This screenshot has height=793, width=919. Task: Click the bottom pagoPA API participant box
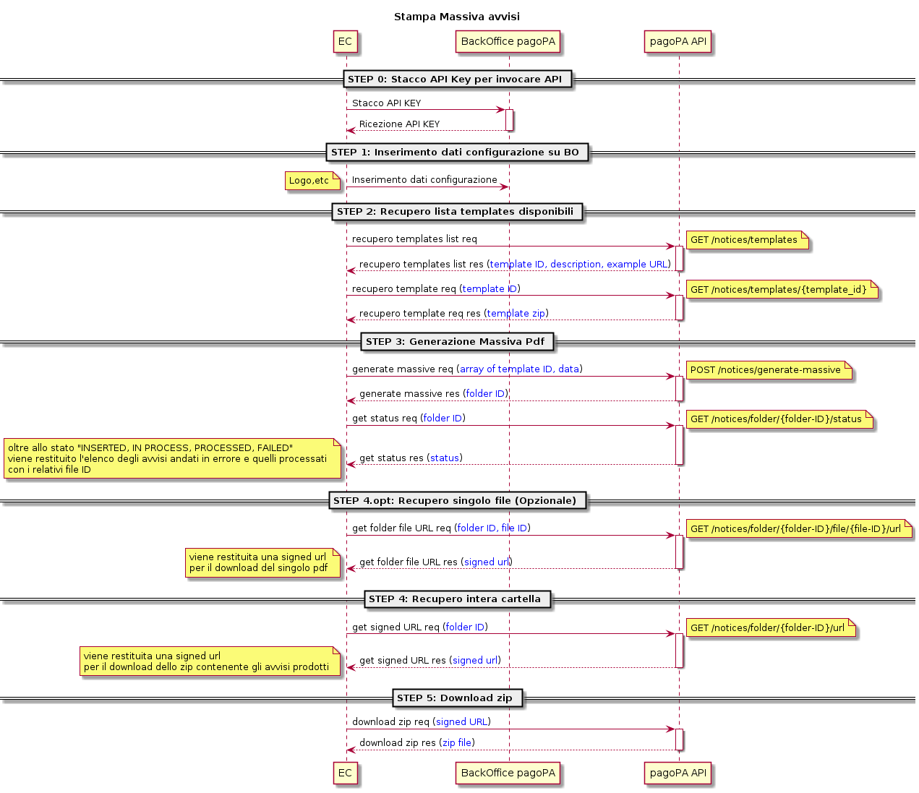pos(678,773)
